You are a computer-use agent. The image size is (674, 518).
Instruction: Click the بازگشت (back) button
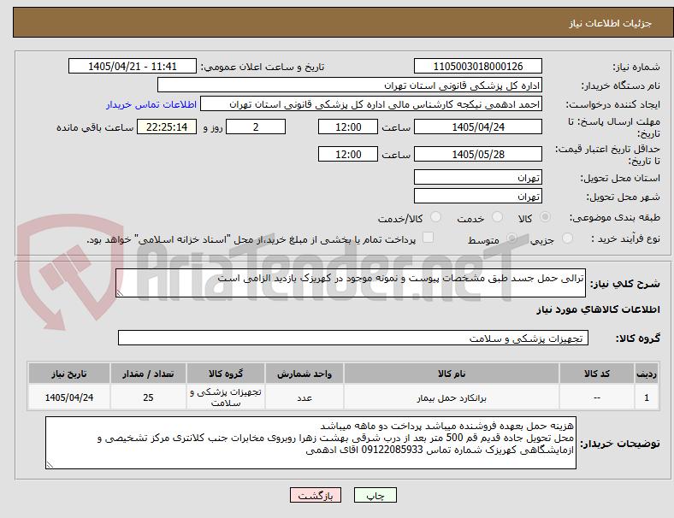click(316, 495)
